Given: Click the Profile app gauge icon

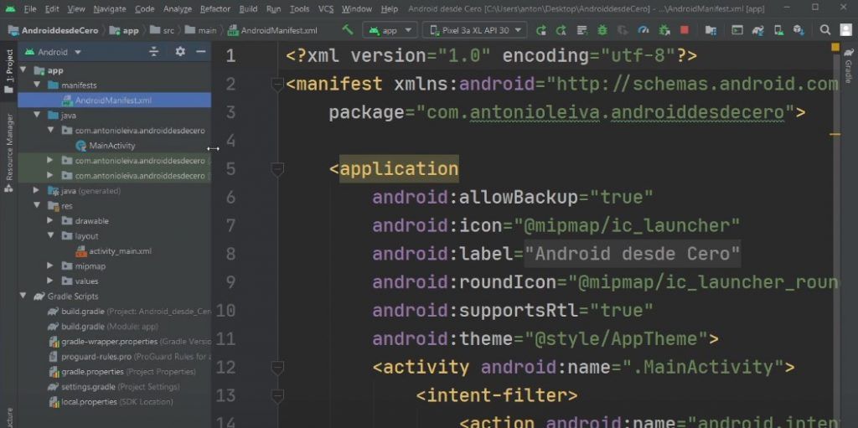Looking at the screenshot, I should 643,30.
